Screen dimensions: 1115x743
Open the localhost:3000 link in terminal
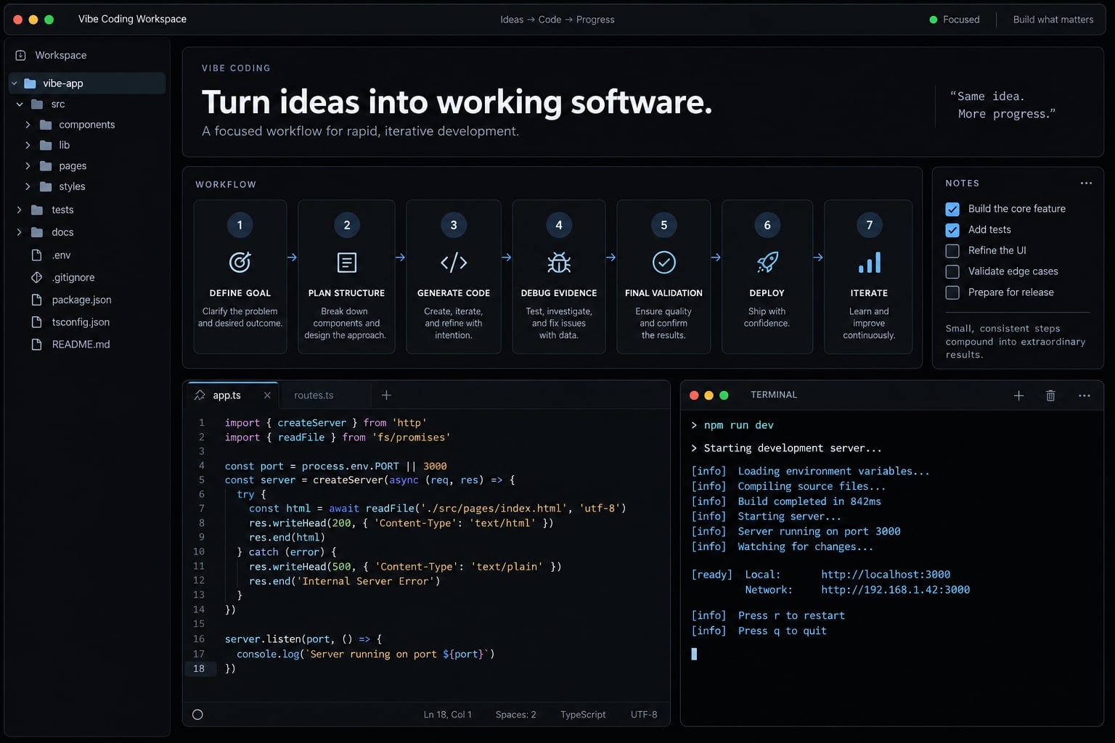[886, 575]
